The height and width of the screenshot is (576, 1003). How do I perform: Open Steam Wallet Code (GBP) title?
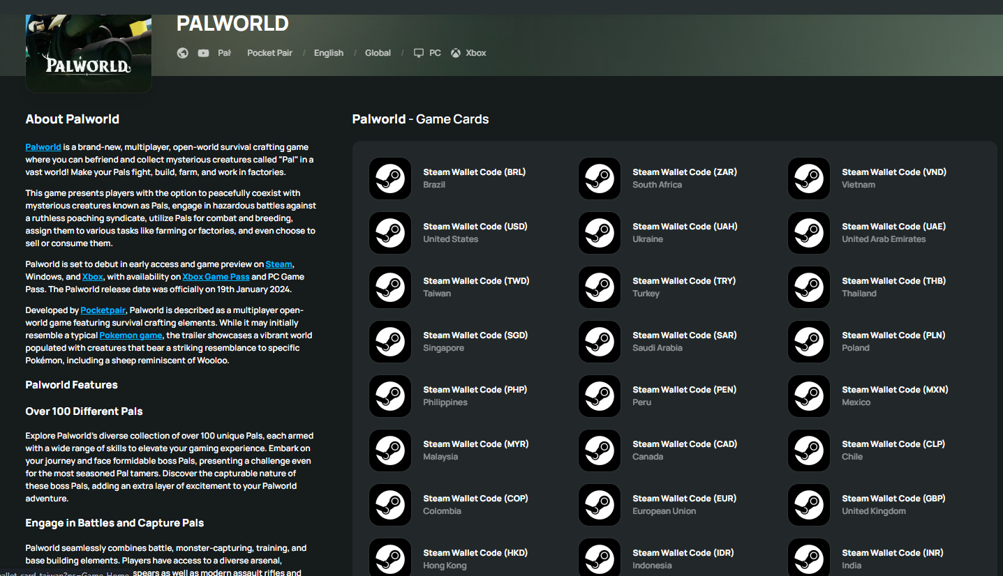894,499
